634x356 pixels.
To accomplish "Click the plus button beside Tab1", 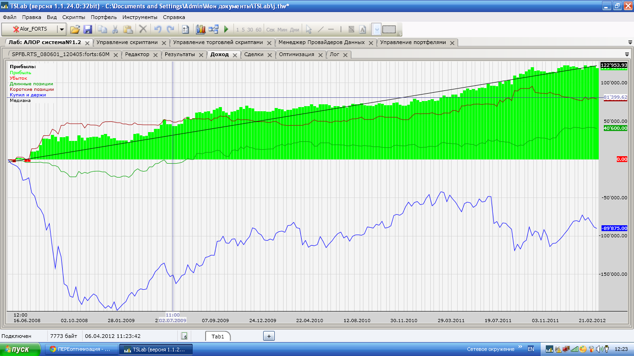I will (x=269, y=336).
